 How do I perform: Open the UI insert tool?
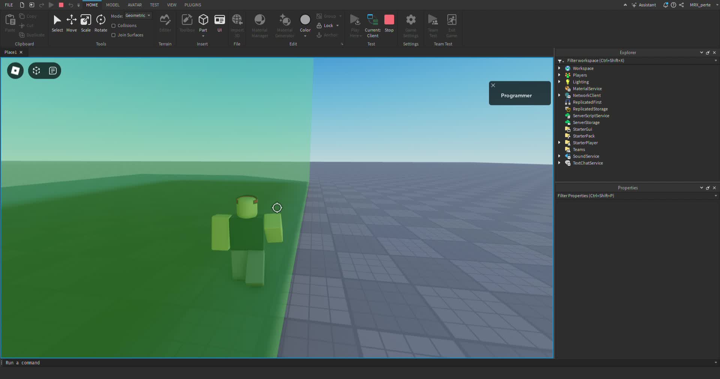coord(219,23)
